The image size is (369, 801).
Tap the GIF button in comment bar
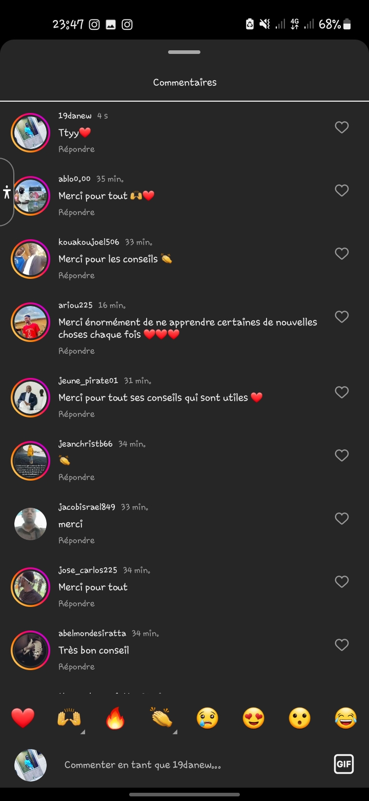click(343, 765)
